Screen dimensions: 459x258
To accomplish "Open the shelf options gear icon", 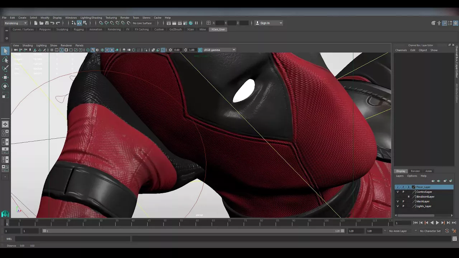I will click(x=6, y=38).
